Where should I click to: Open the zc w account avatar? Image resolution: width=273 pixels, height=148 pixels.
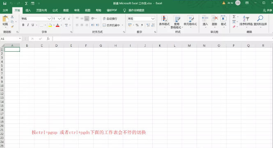pos(238,3)
